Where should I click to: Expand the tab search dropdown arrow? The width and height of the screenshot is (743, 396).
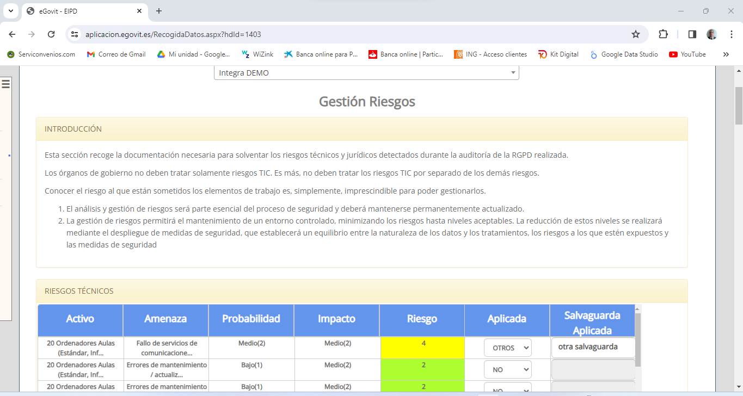pos(10,11)
